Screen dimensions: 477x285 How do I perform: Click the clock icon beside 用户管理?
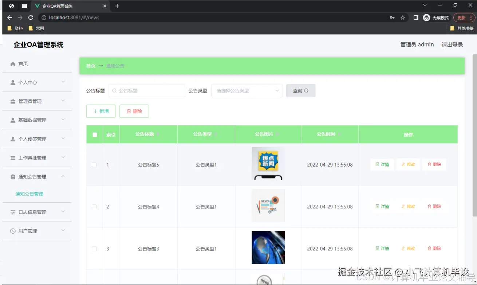pos(13,230)
